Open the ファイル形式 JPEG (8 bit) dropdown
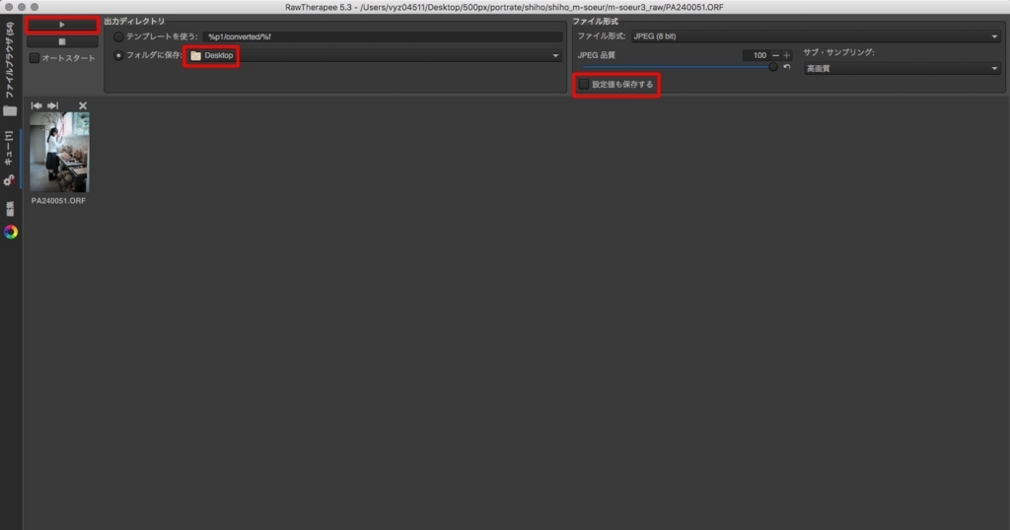Image resolution: width=1010 pixels, height=530 pixels. tap(816, 36)
